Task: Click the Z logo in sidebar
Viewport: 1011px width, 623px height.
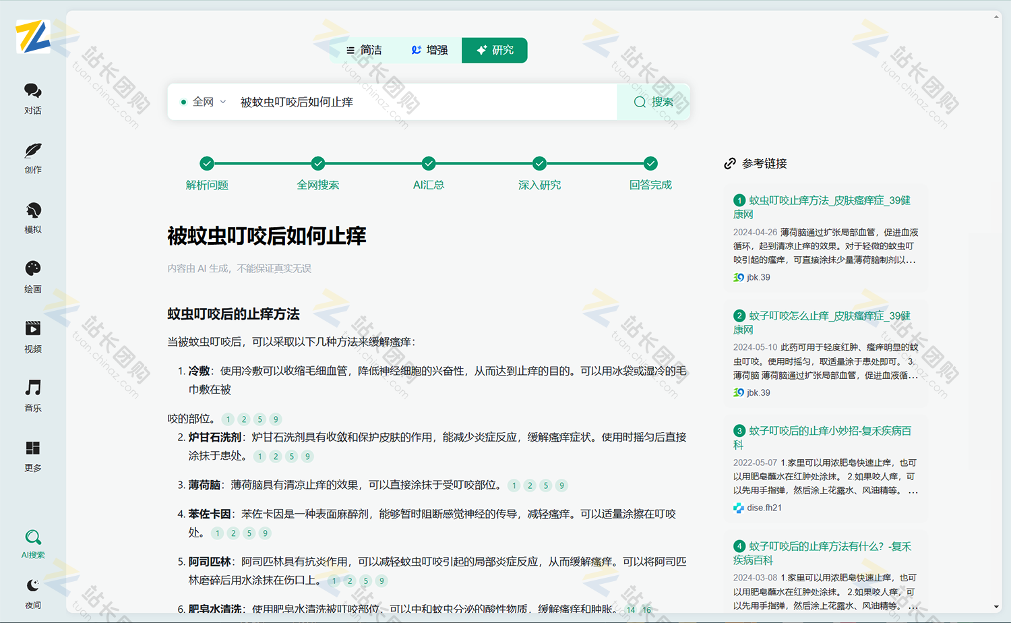Action: pos(33,36)
